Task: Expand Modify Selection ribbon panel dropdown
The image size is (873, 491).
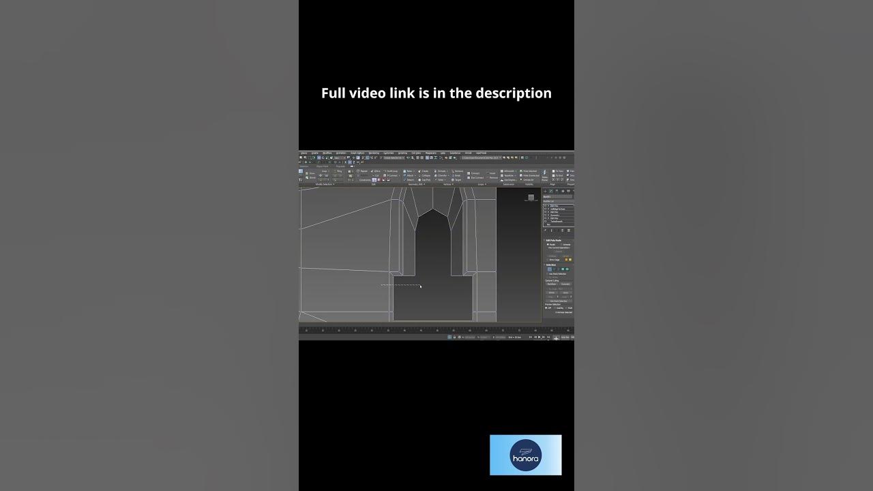Action: tap(325, 184)
